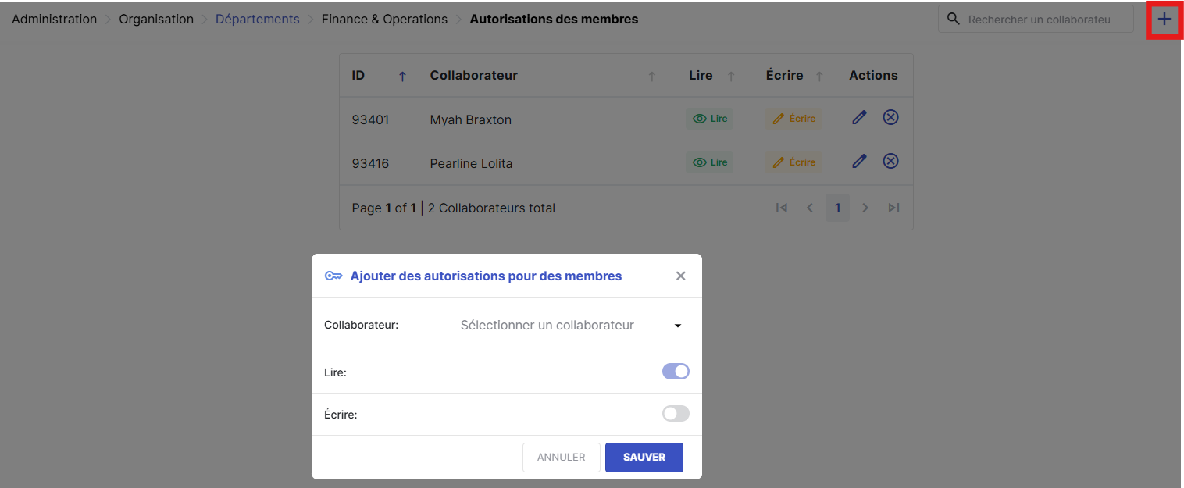Navigate to Finance & Operations breadcrumb

(x=384, y=20)
